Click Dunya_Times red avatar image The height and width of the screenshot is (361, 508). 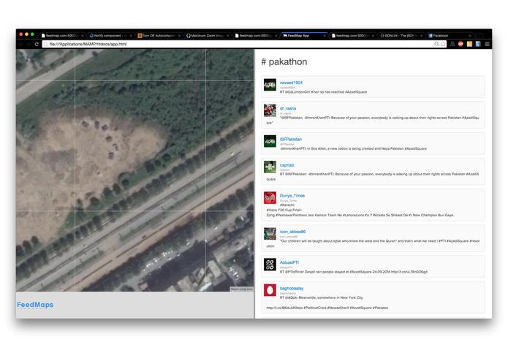[x=270, y=198]
